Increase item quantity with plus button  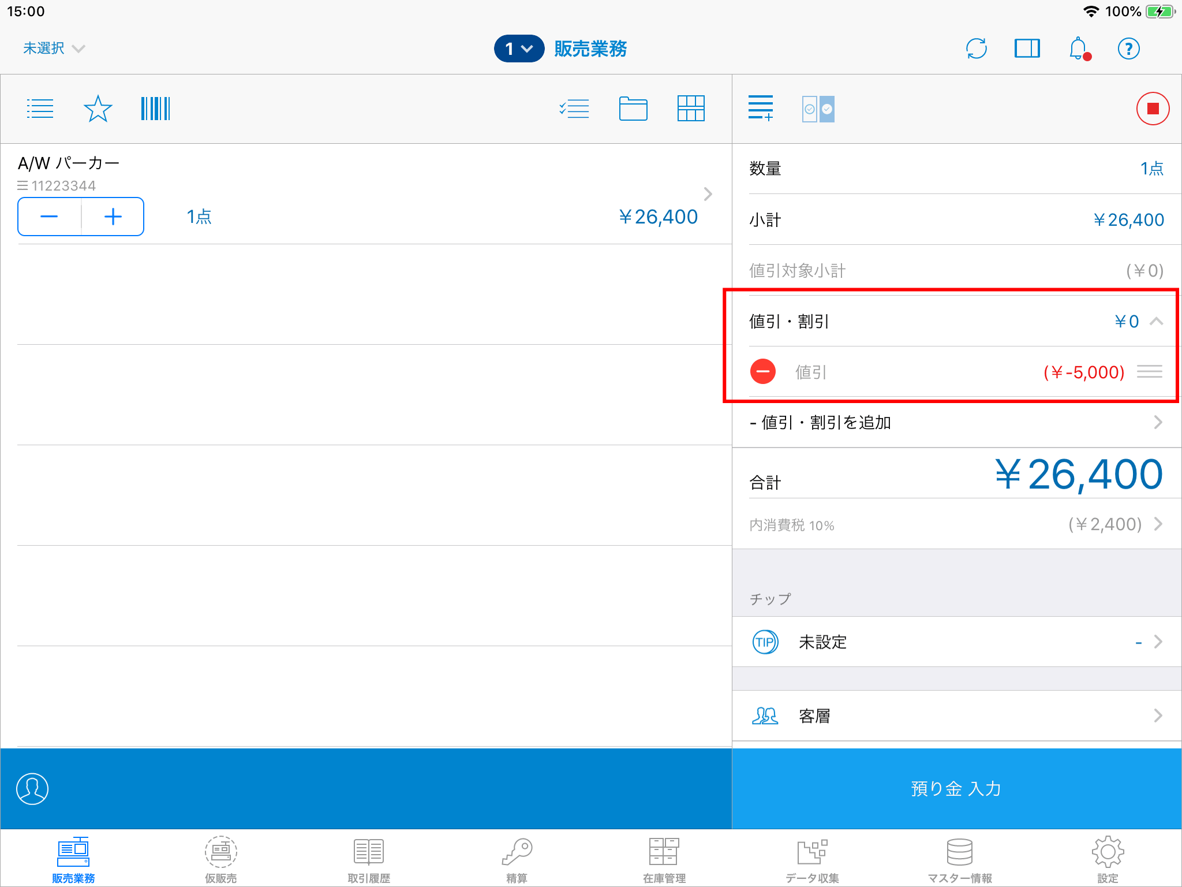tap(113, 217)
